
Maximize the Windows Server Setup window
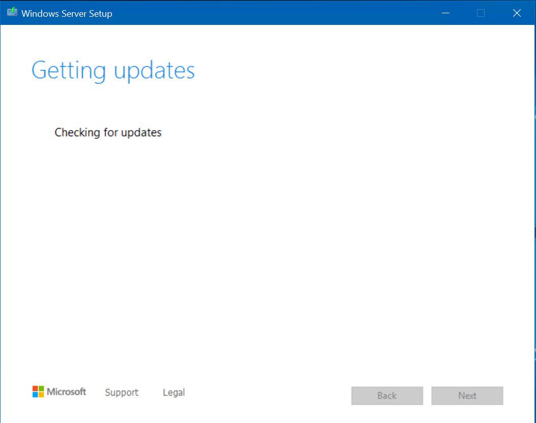pyautogui.click(x=481, y=13)
